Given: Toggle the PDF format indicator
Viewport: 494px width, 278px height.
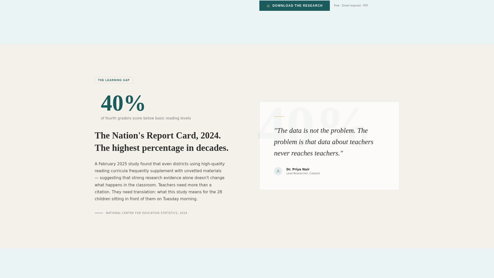Looking at the screenshot, I should (x=366, y=5).
